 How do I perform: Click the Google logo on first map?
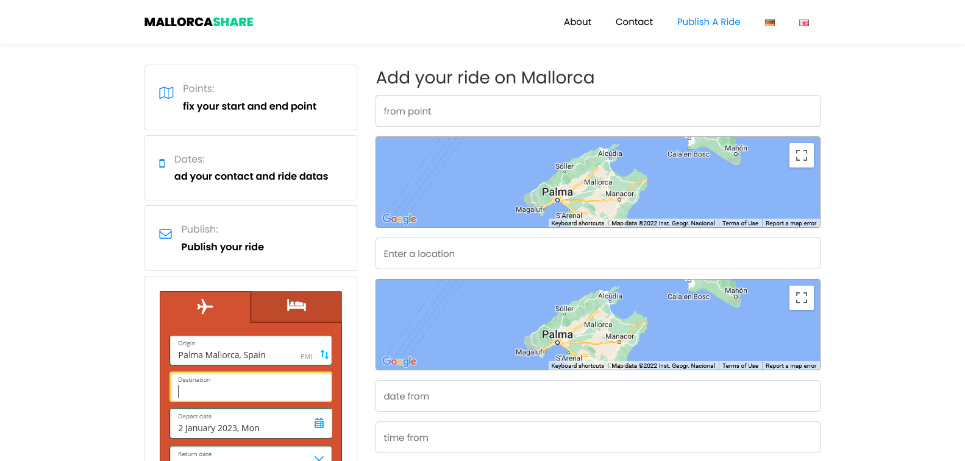[399, 219]
